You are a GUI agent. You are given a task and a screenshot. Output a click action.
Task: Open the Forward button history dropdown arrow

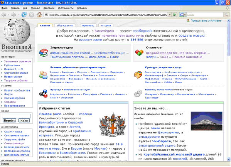point(19,15)
